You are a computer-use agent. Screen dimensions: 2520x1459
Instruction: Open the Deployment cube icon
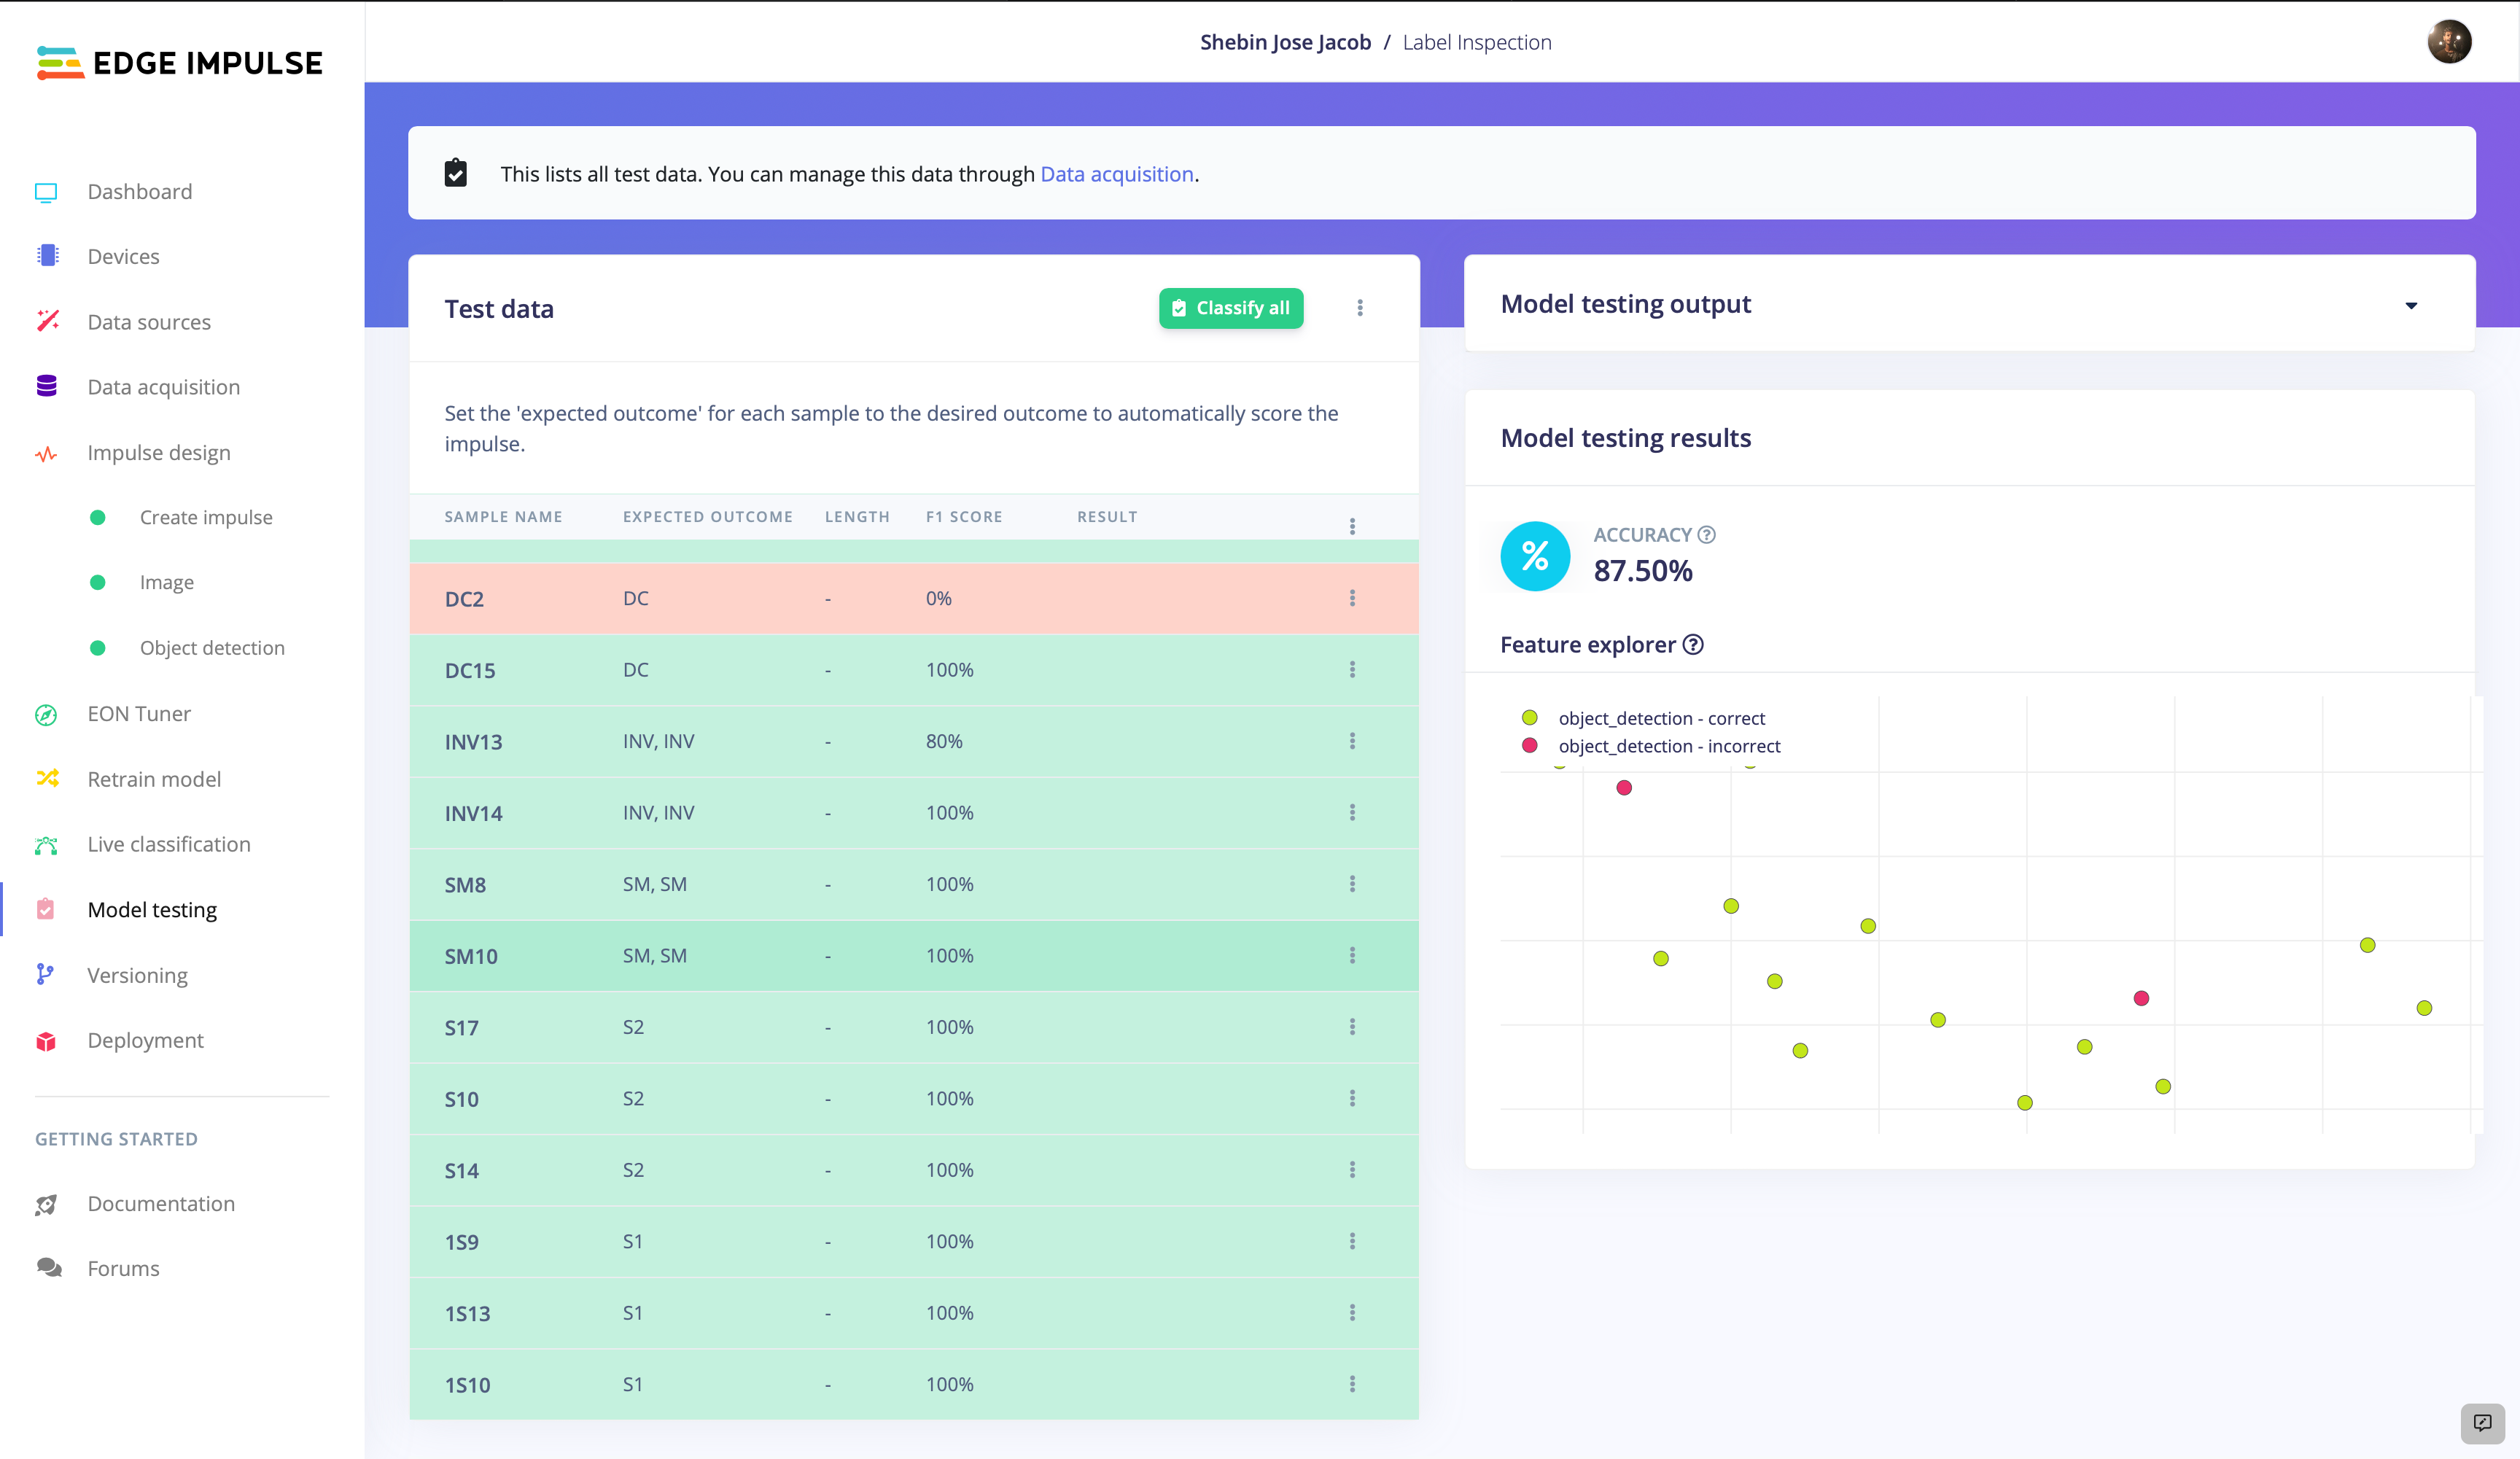point(46,1041)
